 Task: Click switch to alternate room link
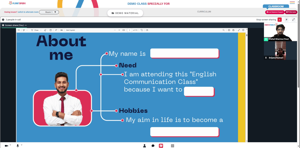(x=28, y=12)
